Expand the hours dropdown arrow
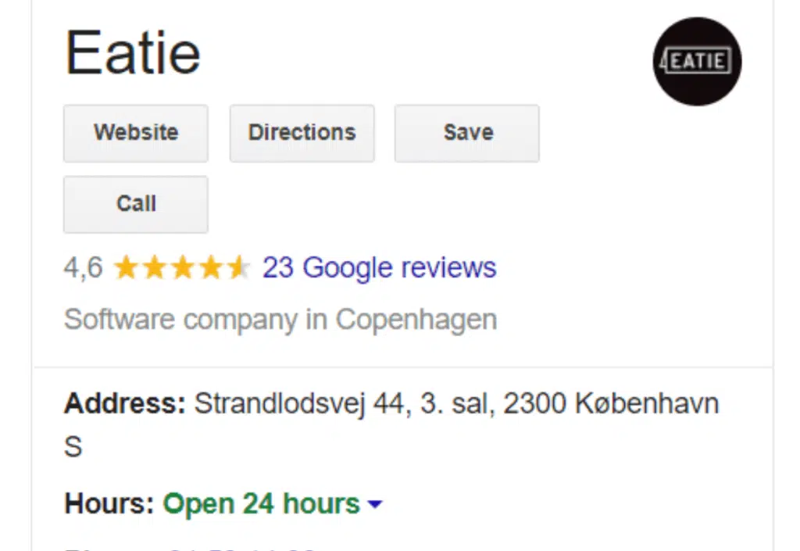 coord(375,504)
